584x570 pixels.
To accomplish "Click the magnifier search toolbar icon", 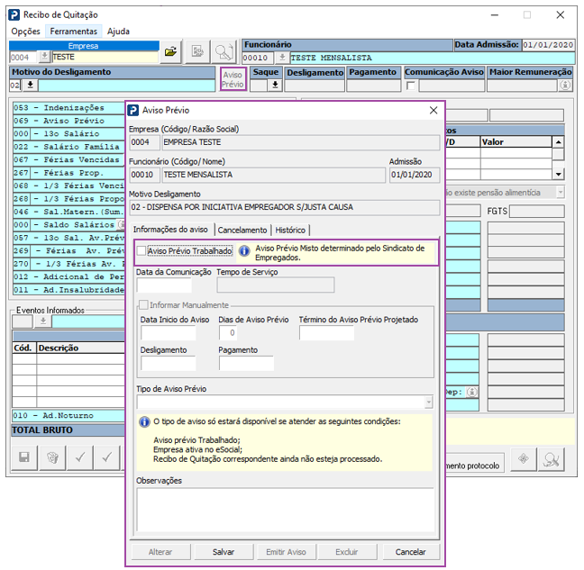I will (x=224, y=51).
